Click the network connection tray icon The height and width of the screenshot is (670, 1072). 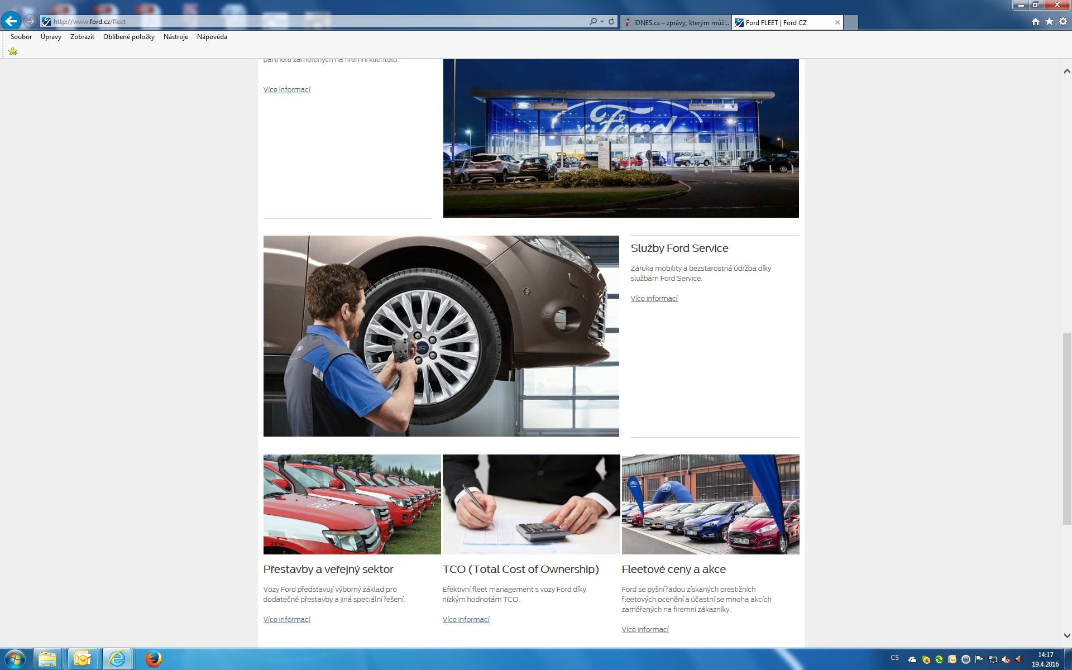(992, 659)
